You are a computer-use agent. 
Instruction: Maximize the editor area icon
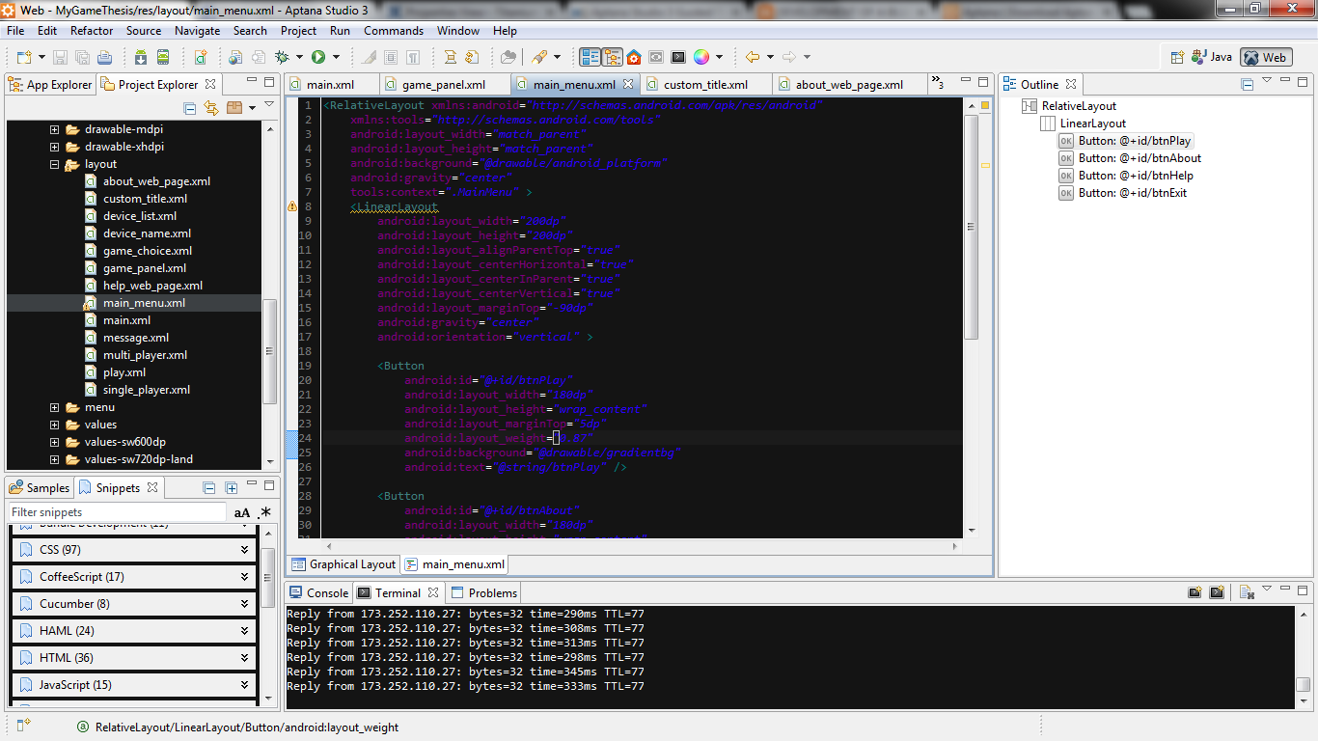click(983, 82)
